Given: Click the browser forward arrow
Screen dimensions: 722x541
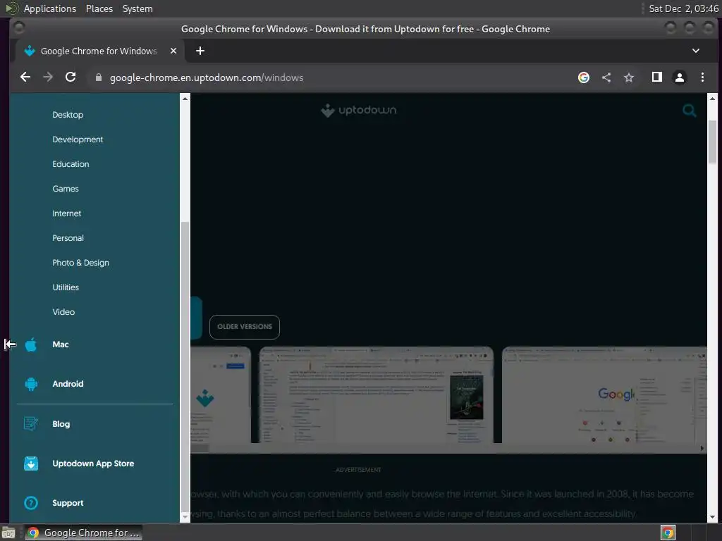Looking at the screenshot, I should point(48,77).
